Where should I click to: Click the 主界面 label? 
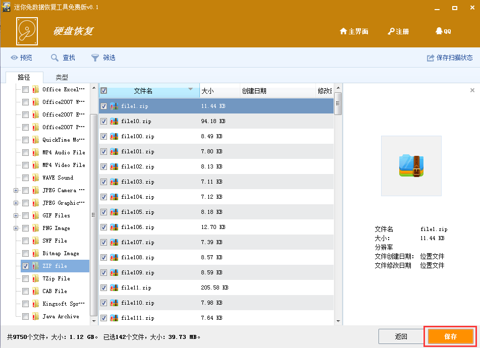click(x=358, y=31)
